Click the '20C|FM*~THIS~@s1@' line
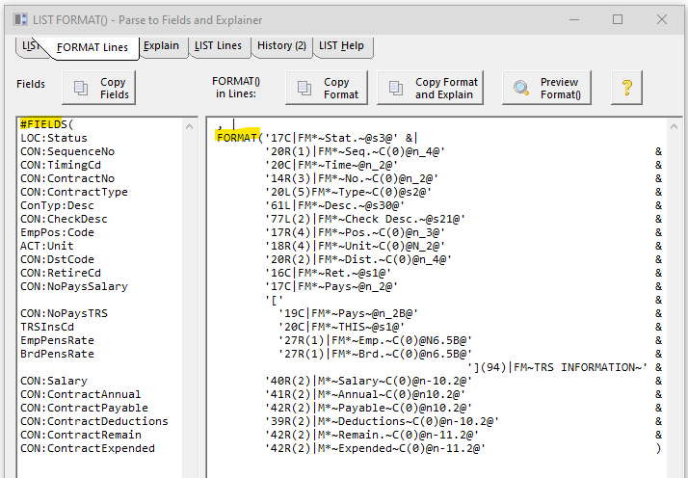 [x=341, y=327]
